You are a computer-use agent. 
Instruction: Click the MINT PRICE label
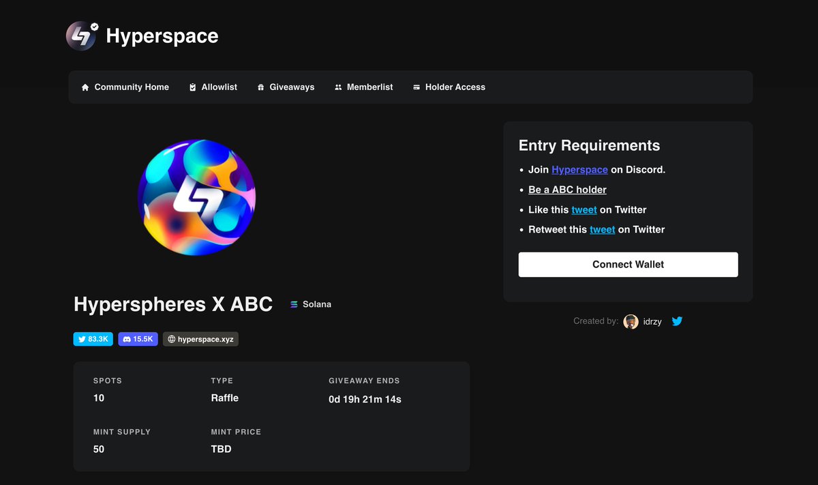[x=236, y=432]
